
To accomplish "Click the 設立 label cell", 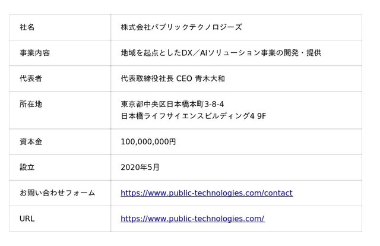I will [27, 168].
